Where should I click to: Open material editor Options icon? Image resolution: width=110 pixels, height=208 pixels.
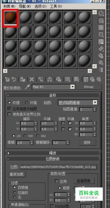(x=101, y=56)
